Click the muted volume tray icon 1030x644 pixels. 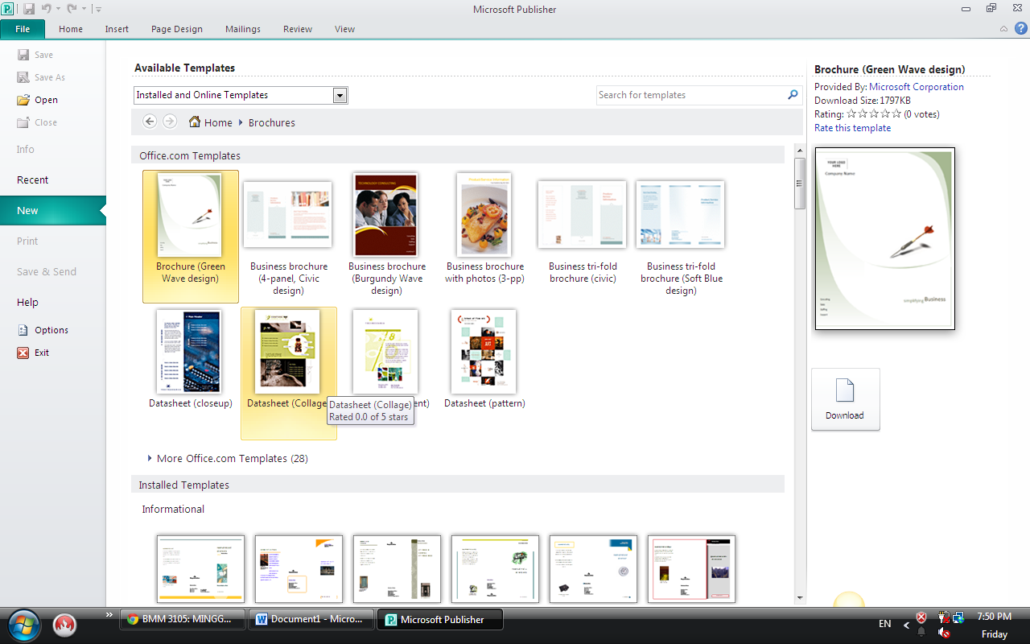[944, 632]
